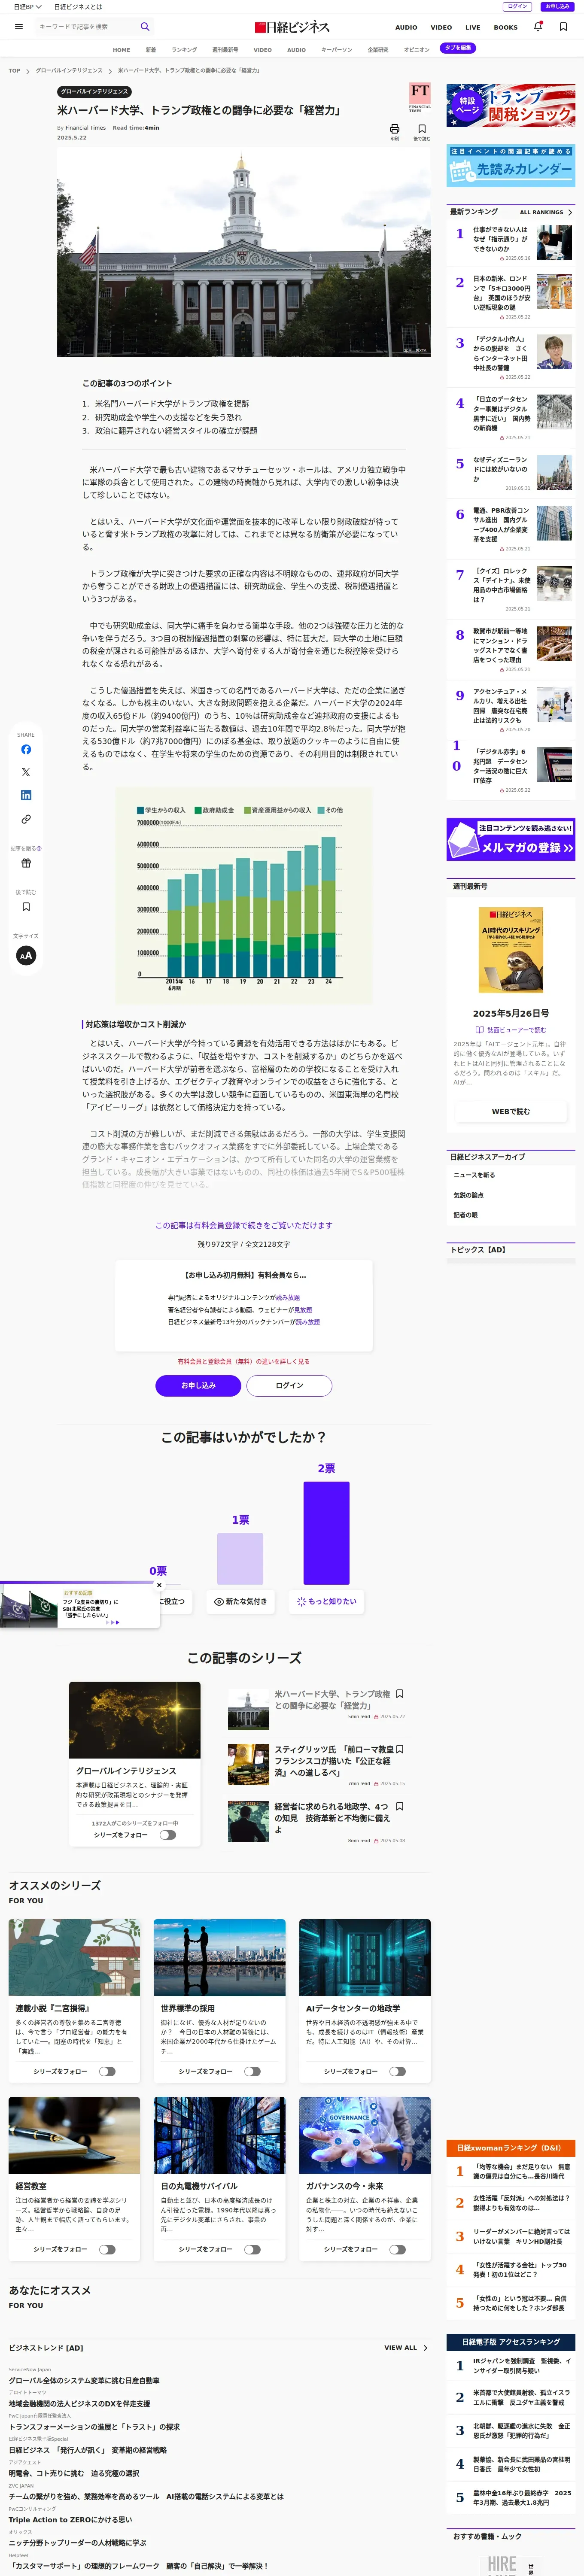Share article on Facebook
Viewport: 584px width, 2576px height.
(x=26, y=749)
